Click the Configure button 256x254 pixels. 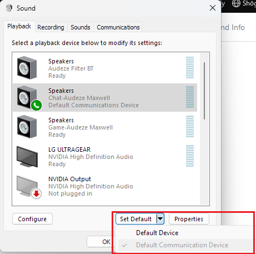pos(32,219)
